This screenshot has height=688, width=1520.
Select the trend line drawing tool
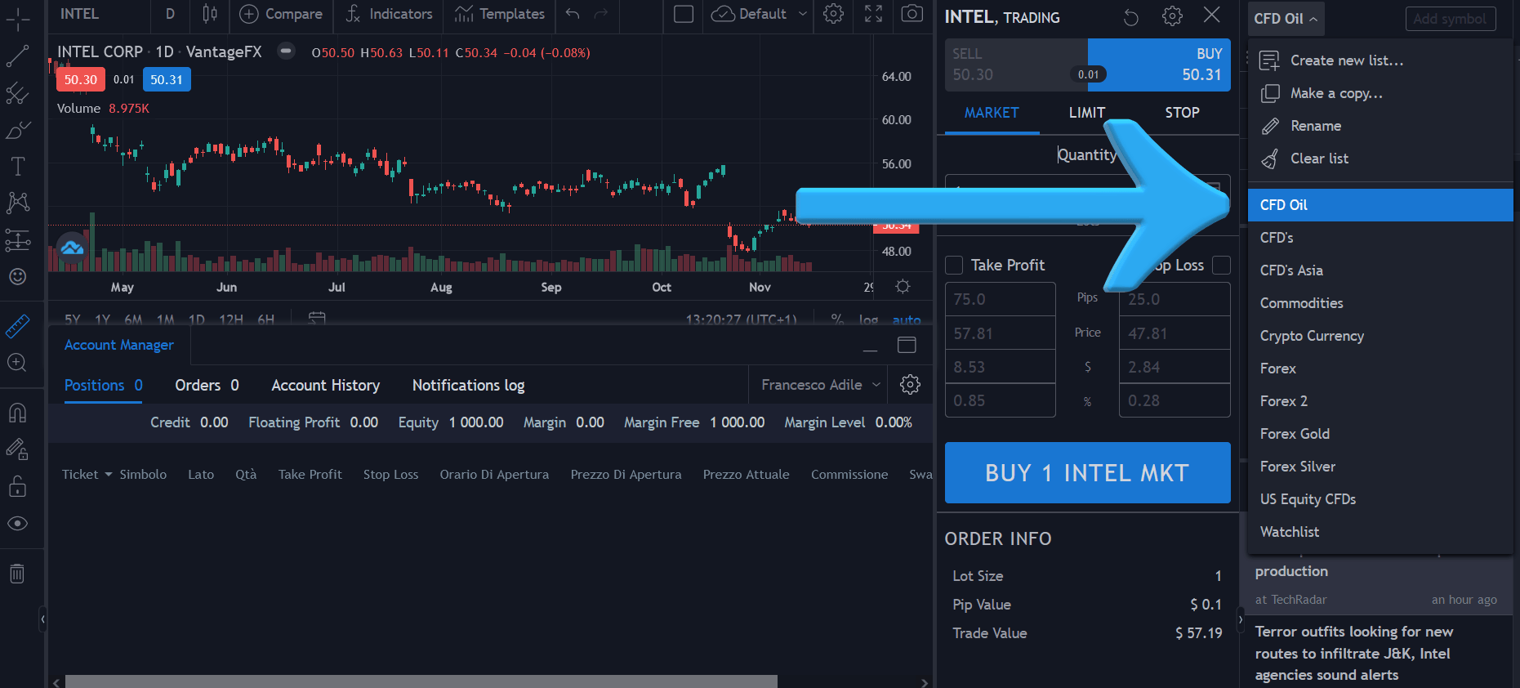coord(17,56)
